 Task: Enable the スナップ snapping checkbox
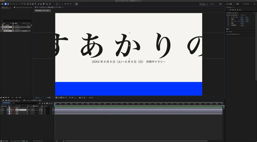pyautogui.click(x=66, y=4)
